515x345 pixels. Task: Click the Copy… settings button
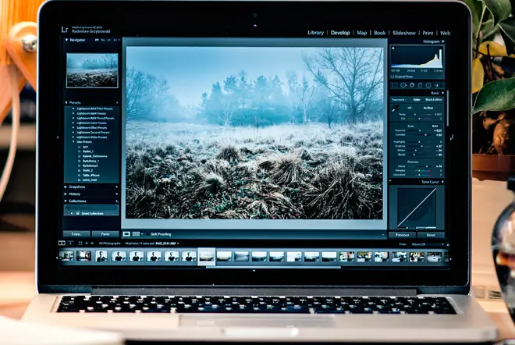click(x=76, y=233)
